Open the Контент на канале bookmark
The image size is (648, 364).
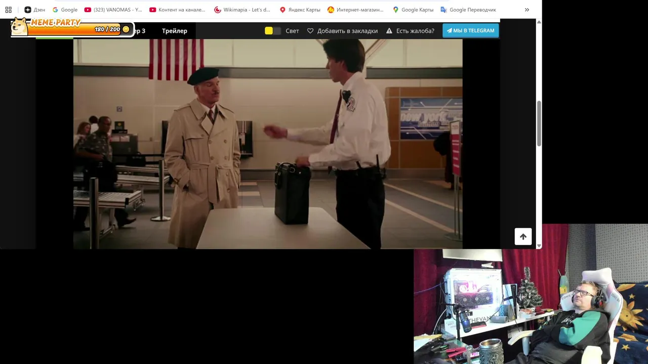click(x=178, y=10)
